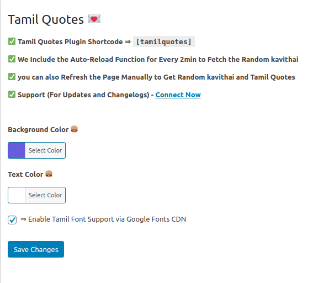
Task: Click the burger emoji next to Background Color
Action: (x=75, y=129)
